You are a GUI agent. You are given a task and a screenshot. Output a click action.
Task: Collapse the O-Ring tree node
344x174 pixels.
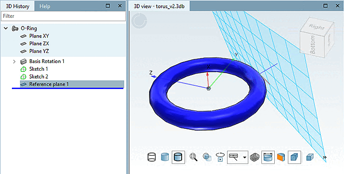click(x=6, y=28)
